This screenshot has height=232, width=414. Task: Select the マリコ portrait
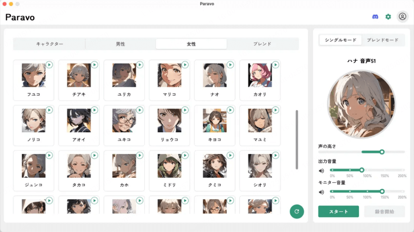point(169,75)
